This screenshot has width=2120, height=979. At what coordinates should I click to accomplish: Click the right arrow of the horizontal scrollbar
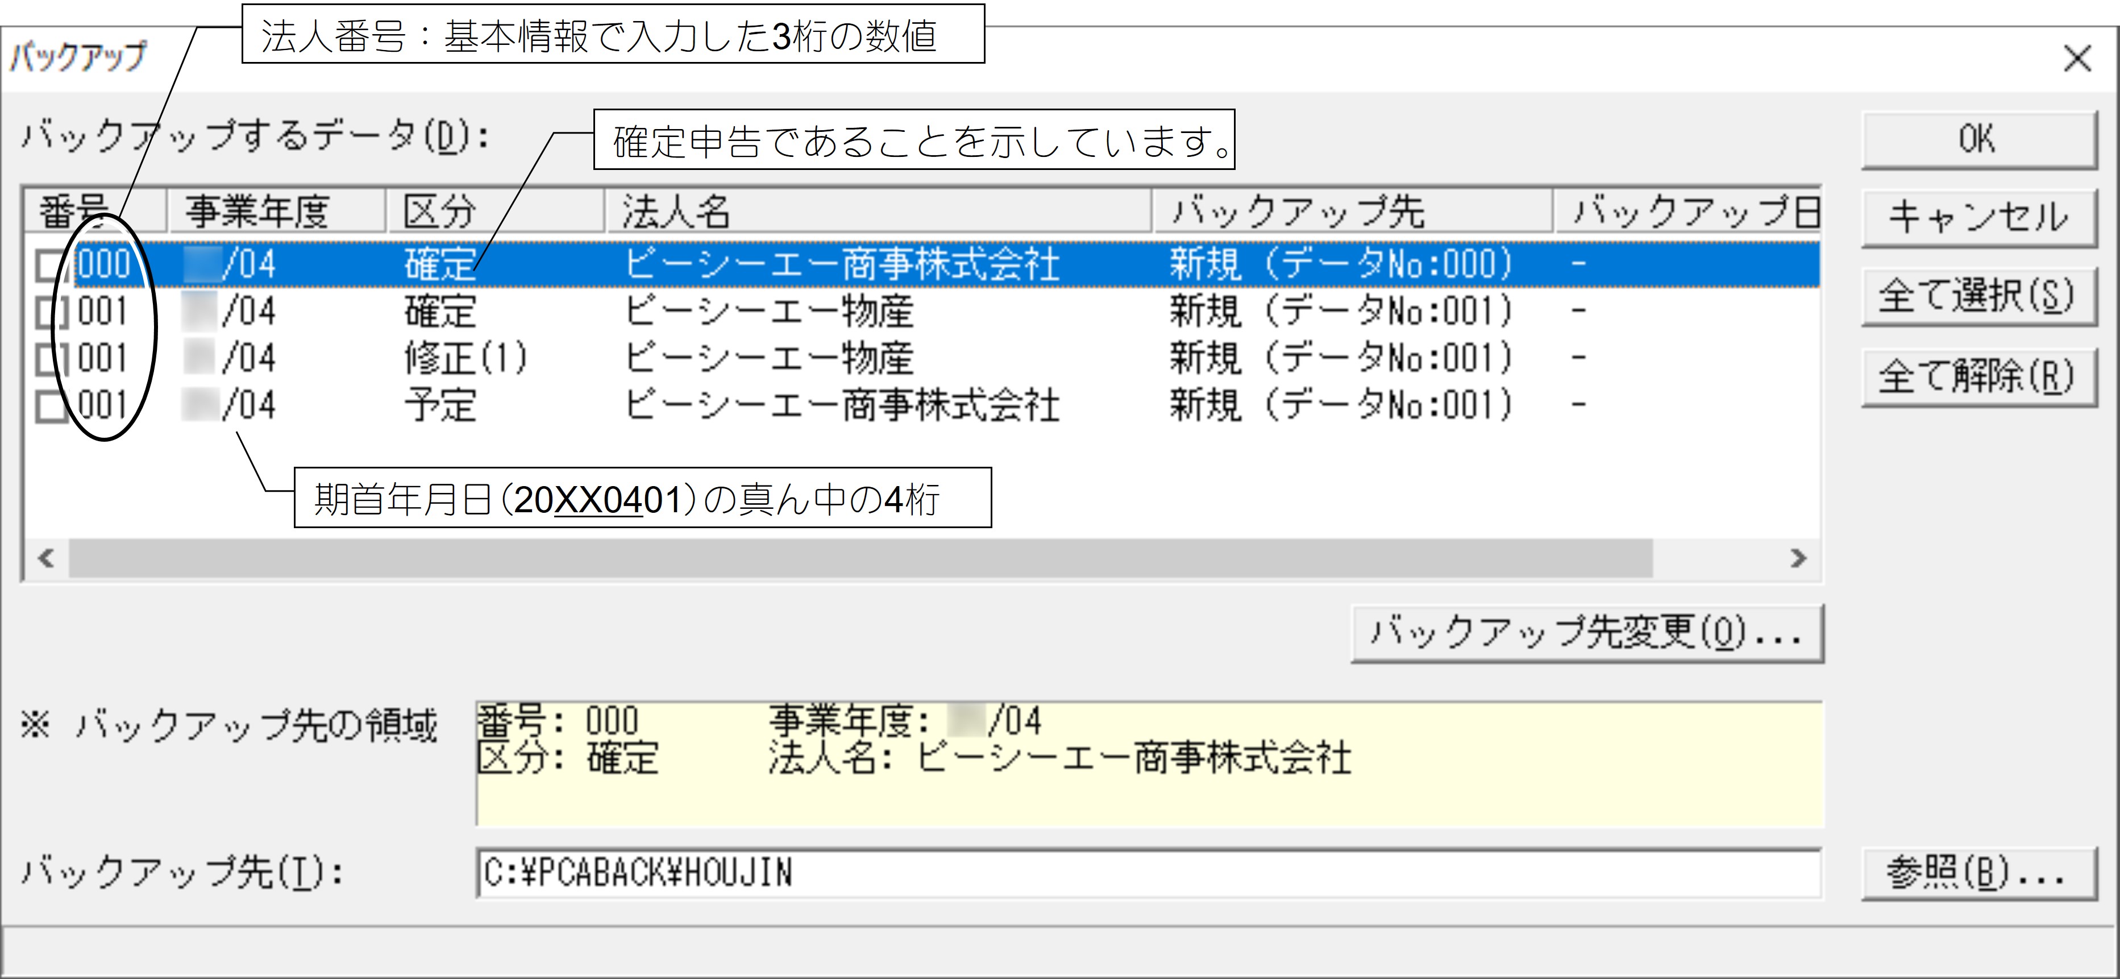tap(1797, 558)
